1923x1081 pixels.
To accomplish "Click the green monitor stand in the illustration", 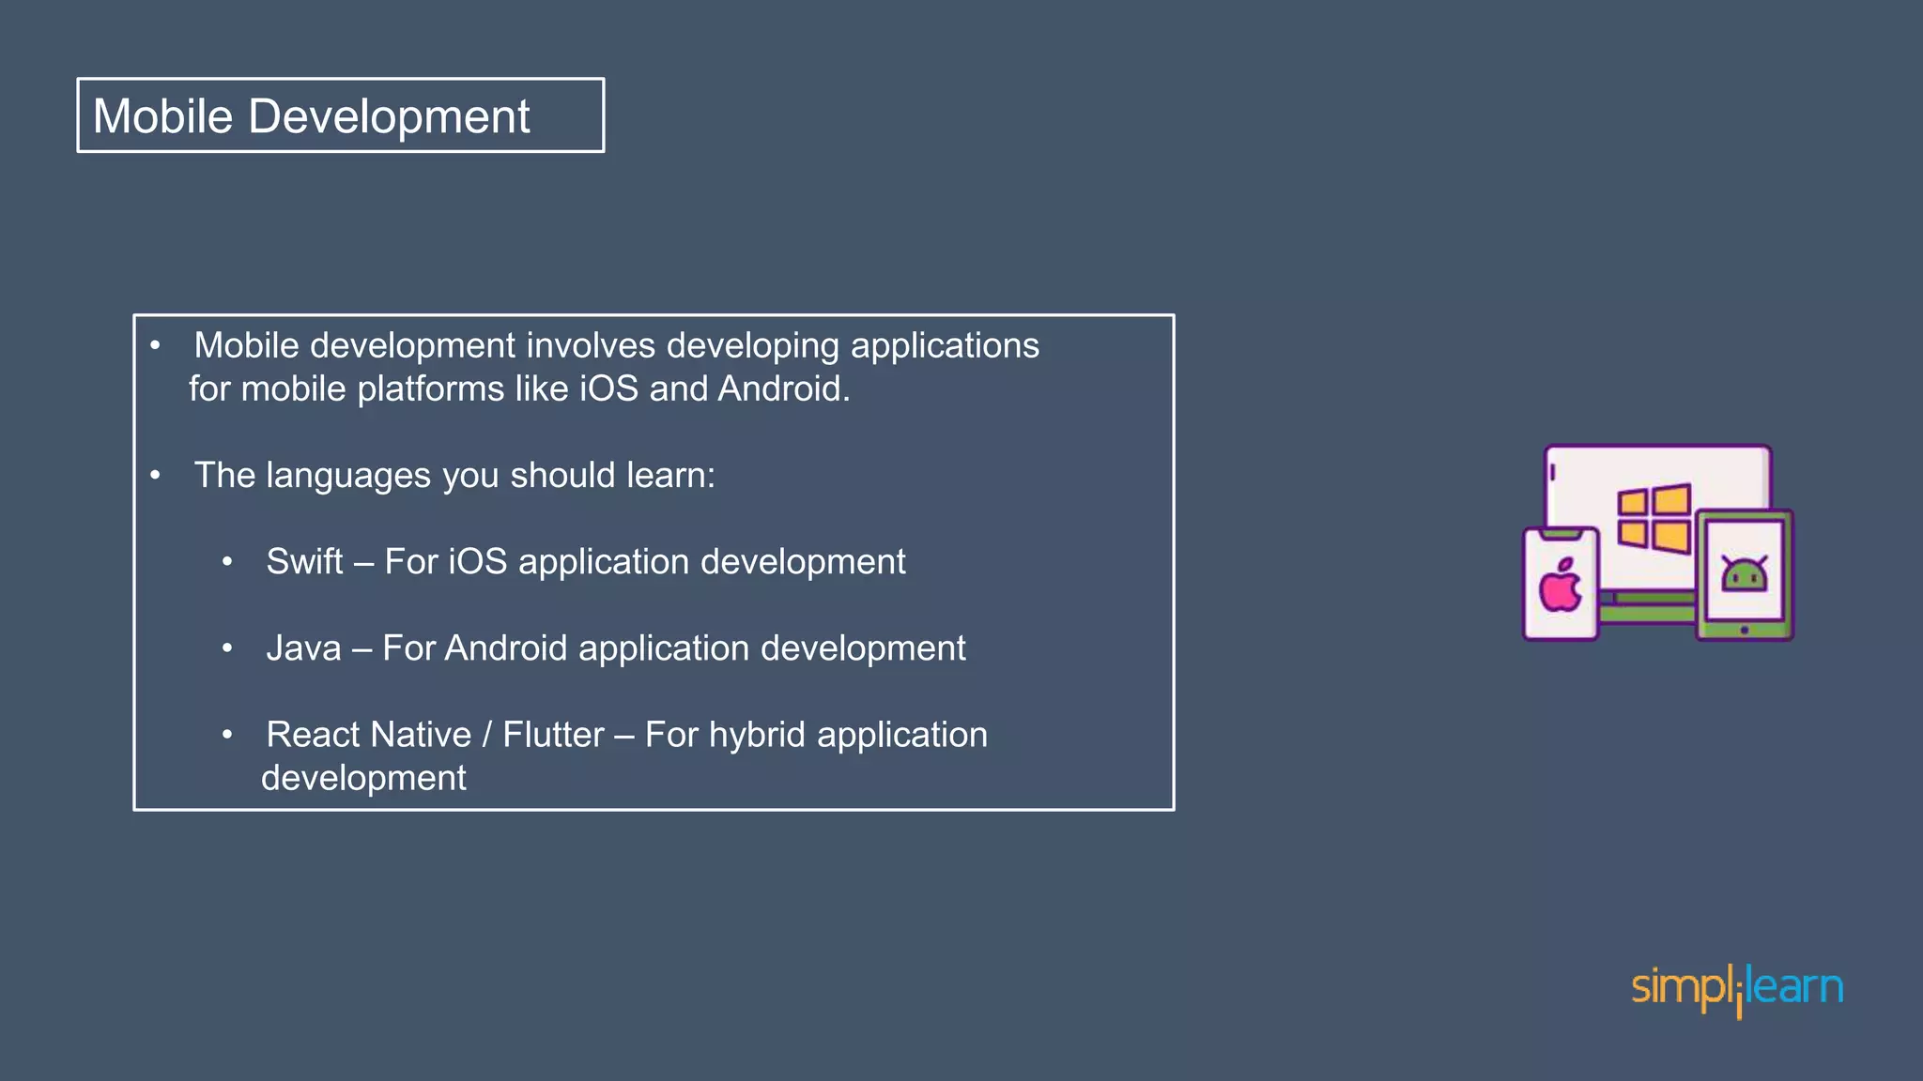I will pyautogui.click(x=1648, y=612).
